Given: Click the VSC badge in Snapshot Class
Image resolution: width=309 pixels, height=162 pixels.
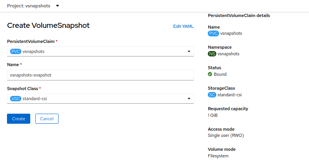Looking at the screenshot, I should (16, 99).
